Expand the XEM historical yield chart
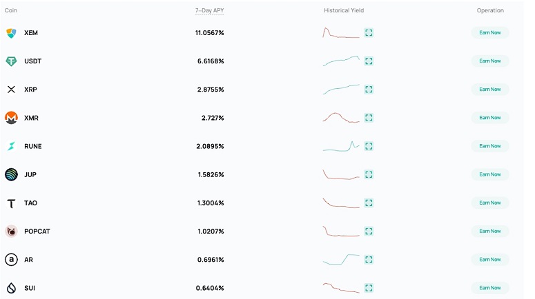 point(369,32)
